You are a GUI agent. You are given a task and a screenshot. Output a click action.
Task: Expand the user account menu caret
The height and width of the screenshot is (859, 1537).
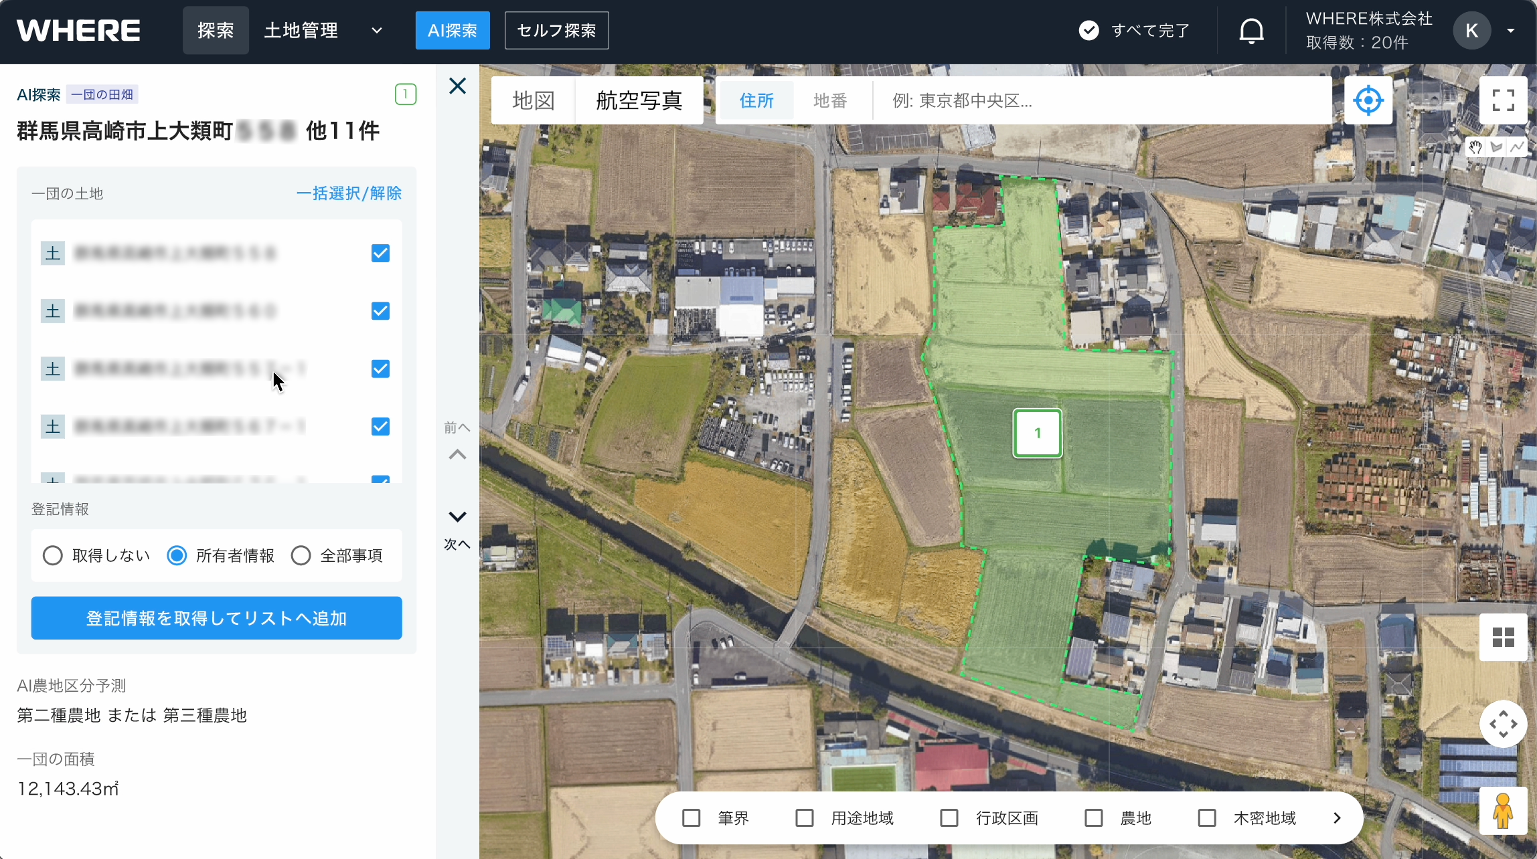tap(1511, 31)
